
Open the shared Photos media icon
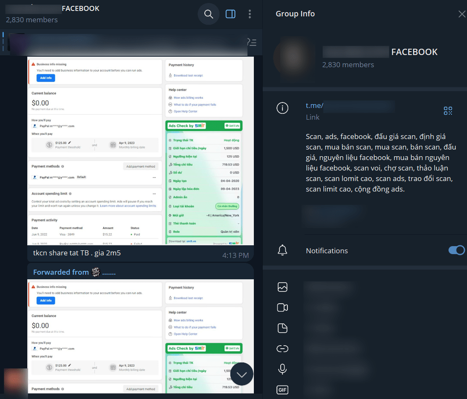(282, 287)
